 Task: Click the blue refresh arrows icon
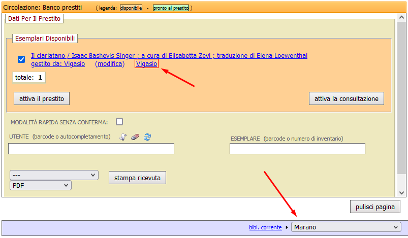(147, 137)
